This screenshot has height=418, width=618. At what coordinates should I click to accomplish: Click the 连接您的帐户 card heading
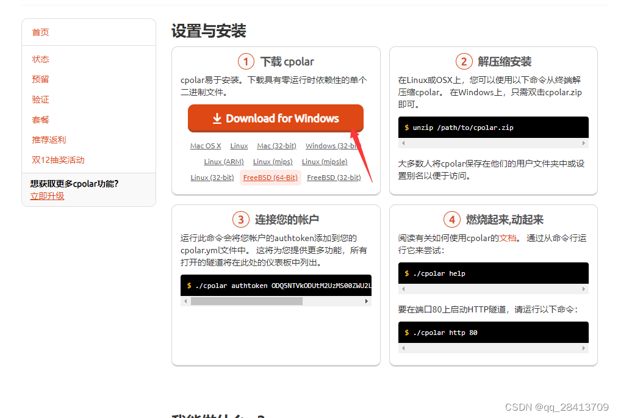(x=287, y=219)
